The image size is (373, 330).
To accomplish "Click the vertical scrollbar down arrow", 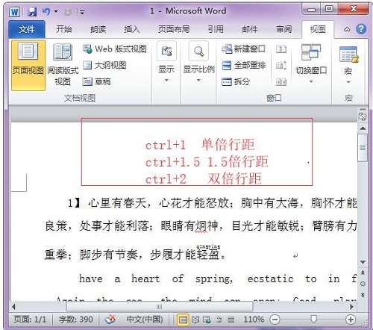I will pyautogui.click(x=363, y=262).
